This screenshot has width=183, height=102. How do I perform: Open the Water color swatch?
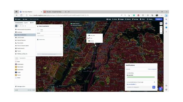click(x=16, y=78)
